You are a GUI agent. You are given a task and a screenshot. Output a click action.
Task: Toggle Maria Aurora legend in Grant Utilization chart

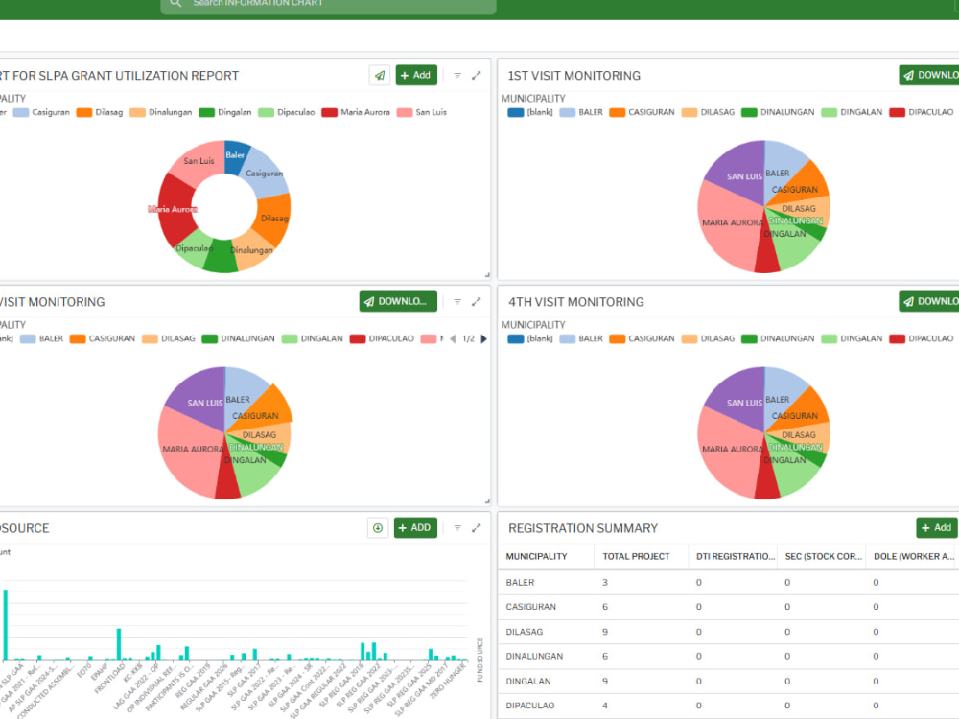356,112
